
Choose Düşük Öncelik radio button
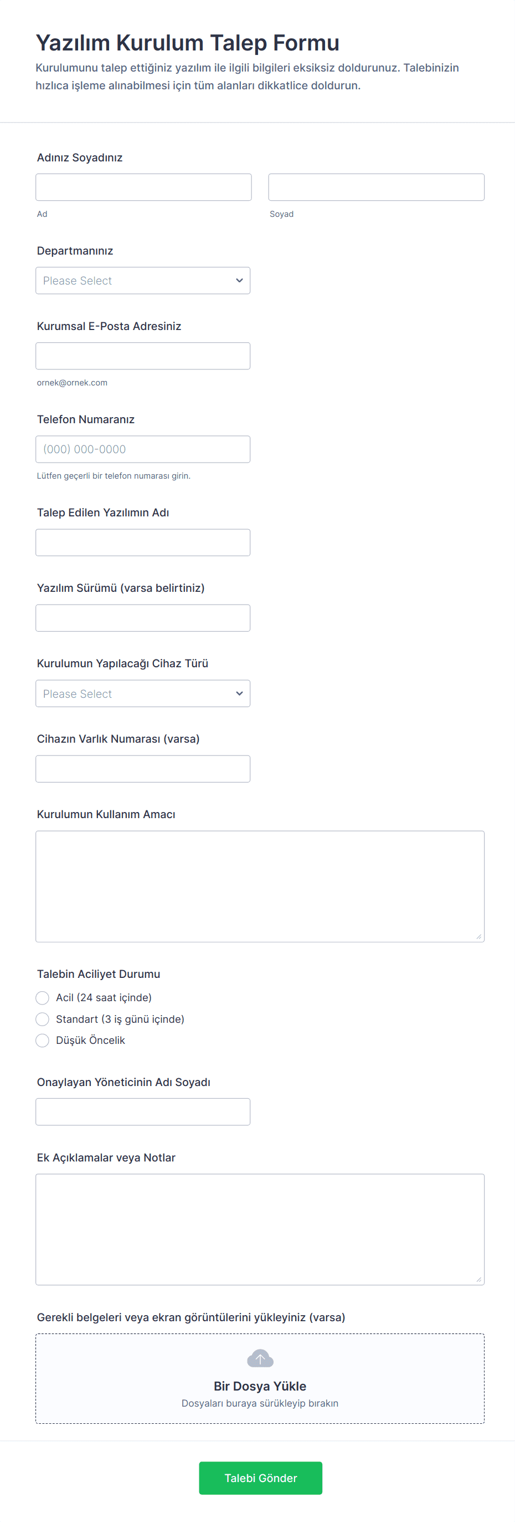tap(43, 1040)
